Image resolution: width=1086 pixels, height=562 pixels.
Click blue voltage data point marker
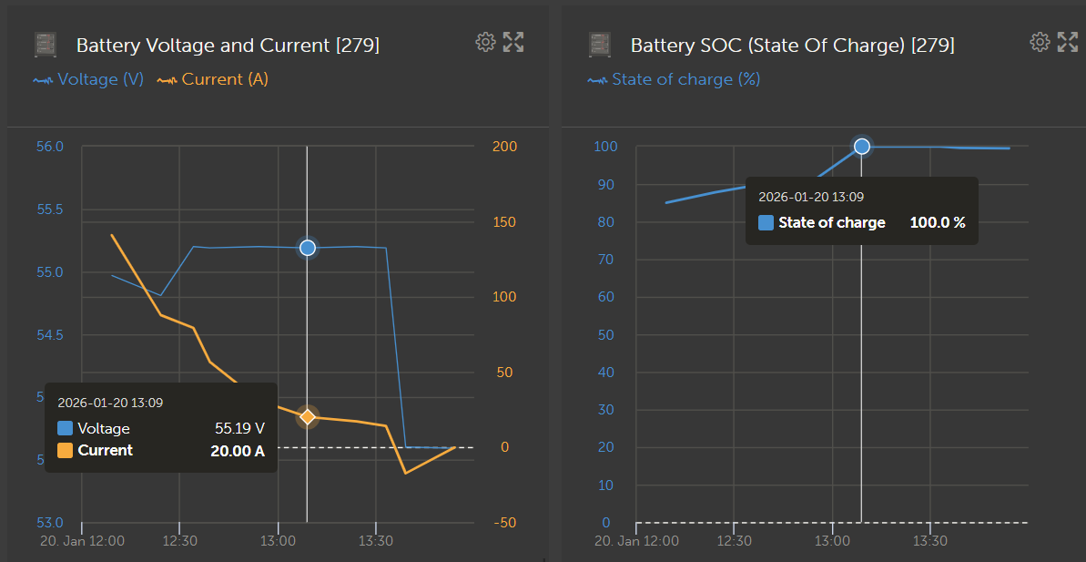(x=308, y=248)
